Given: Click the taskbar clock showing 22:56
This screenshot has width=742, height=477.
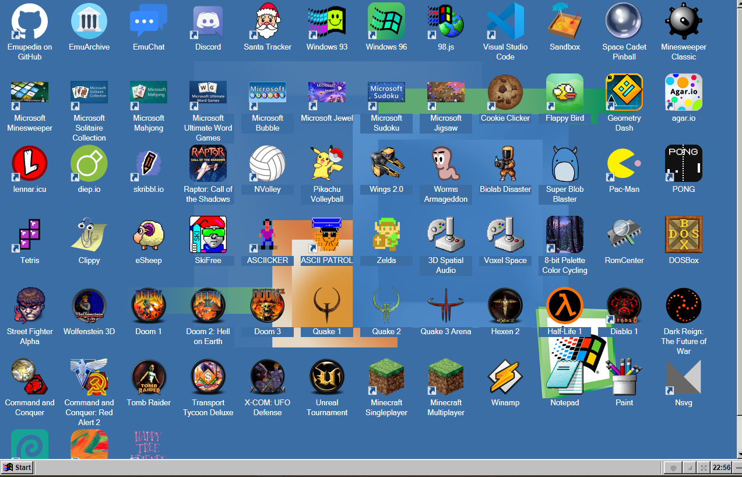Looking at the screenshot, I should pos(722,468).
